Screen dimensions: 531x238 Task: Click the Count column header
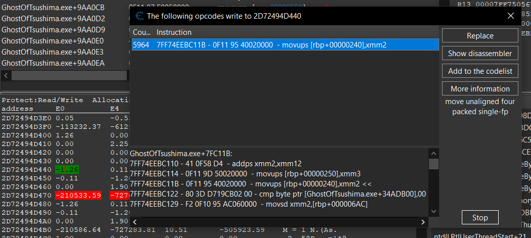coord(141,32)
